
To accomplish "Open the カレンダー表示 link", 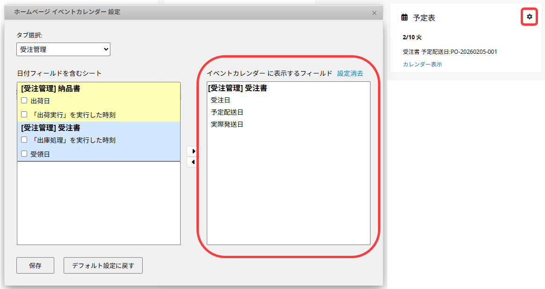I will [x=422, y=65].
